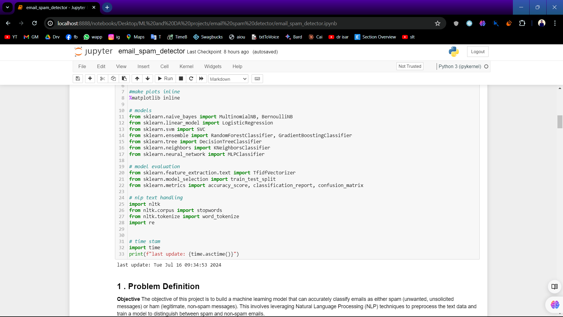Open the Chrome three-dot menu
Screen dimensions: 563x317
pyautogui.click(x=555, y=23)
